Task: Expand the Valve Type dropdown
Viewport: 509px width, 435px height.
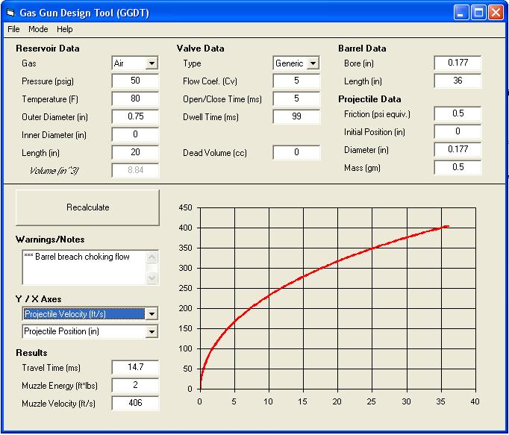Action: click(x=313, y=63)
